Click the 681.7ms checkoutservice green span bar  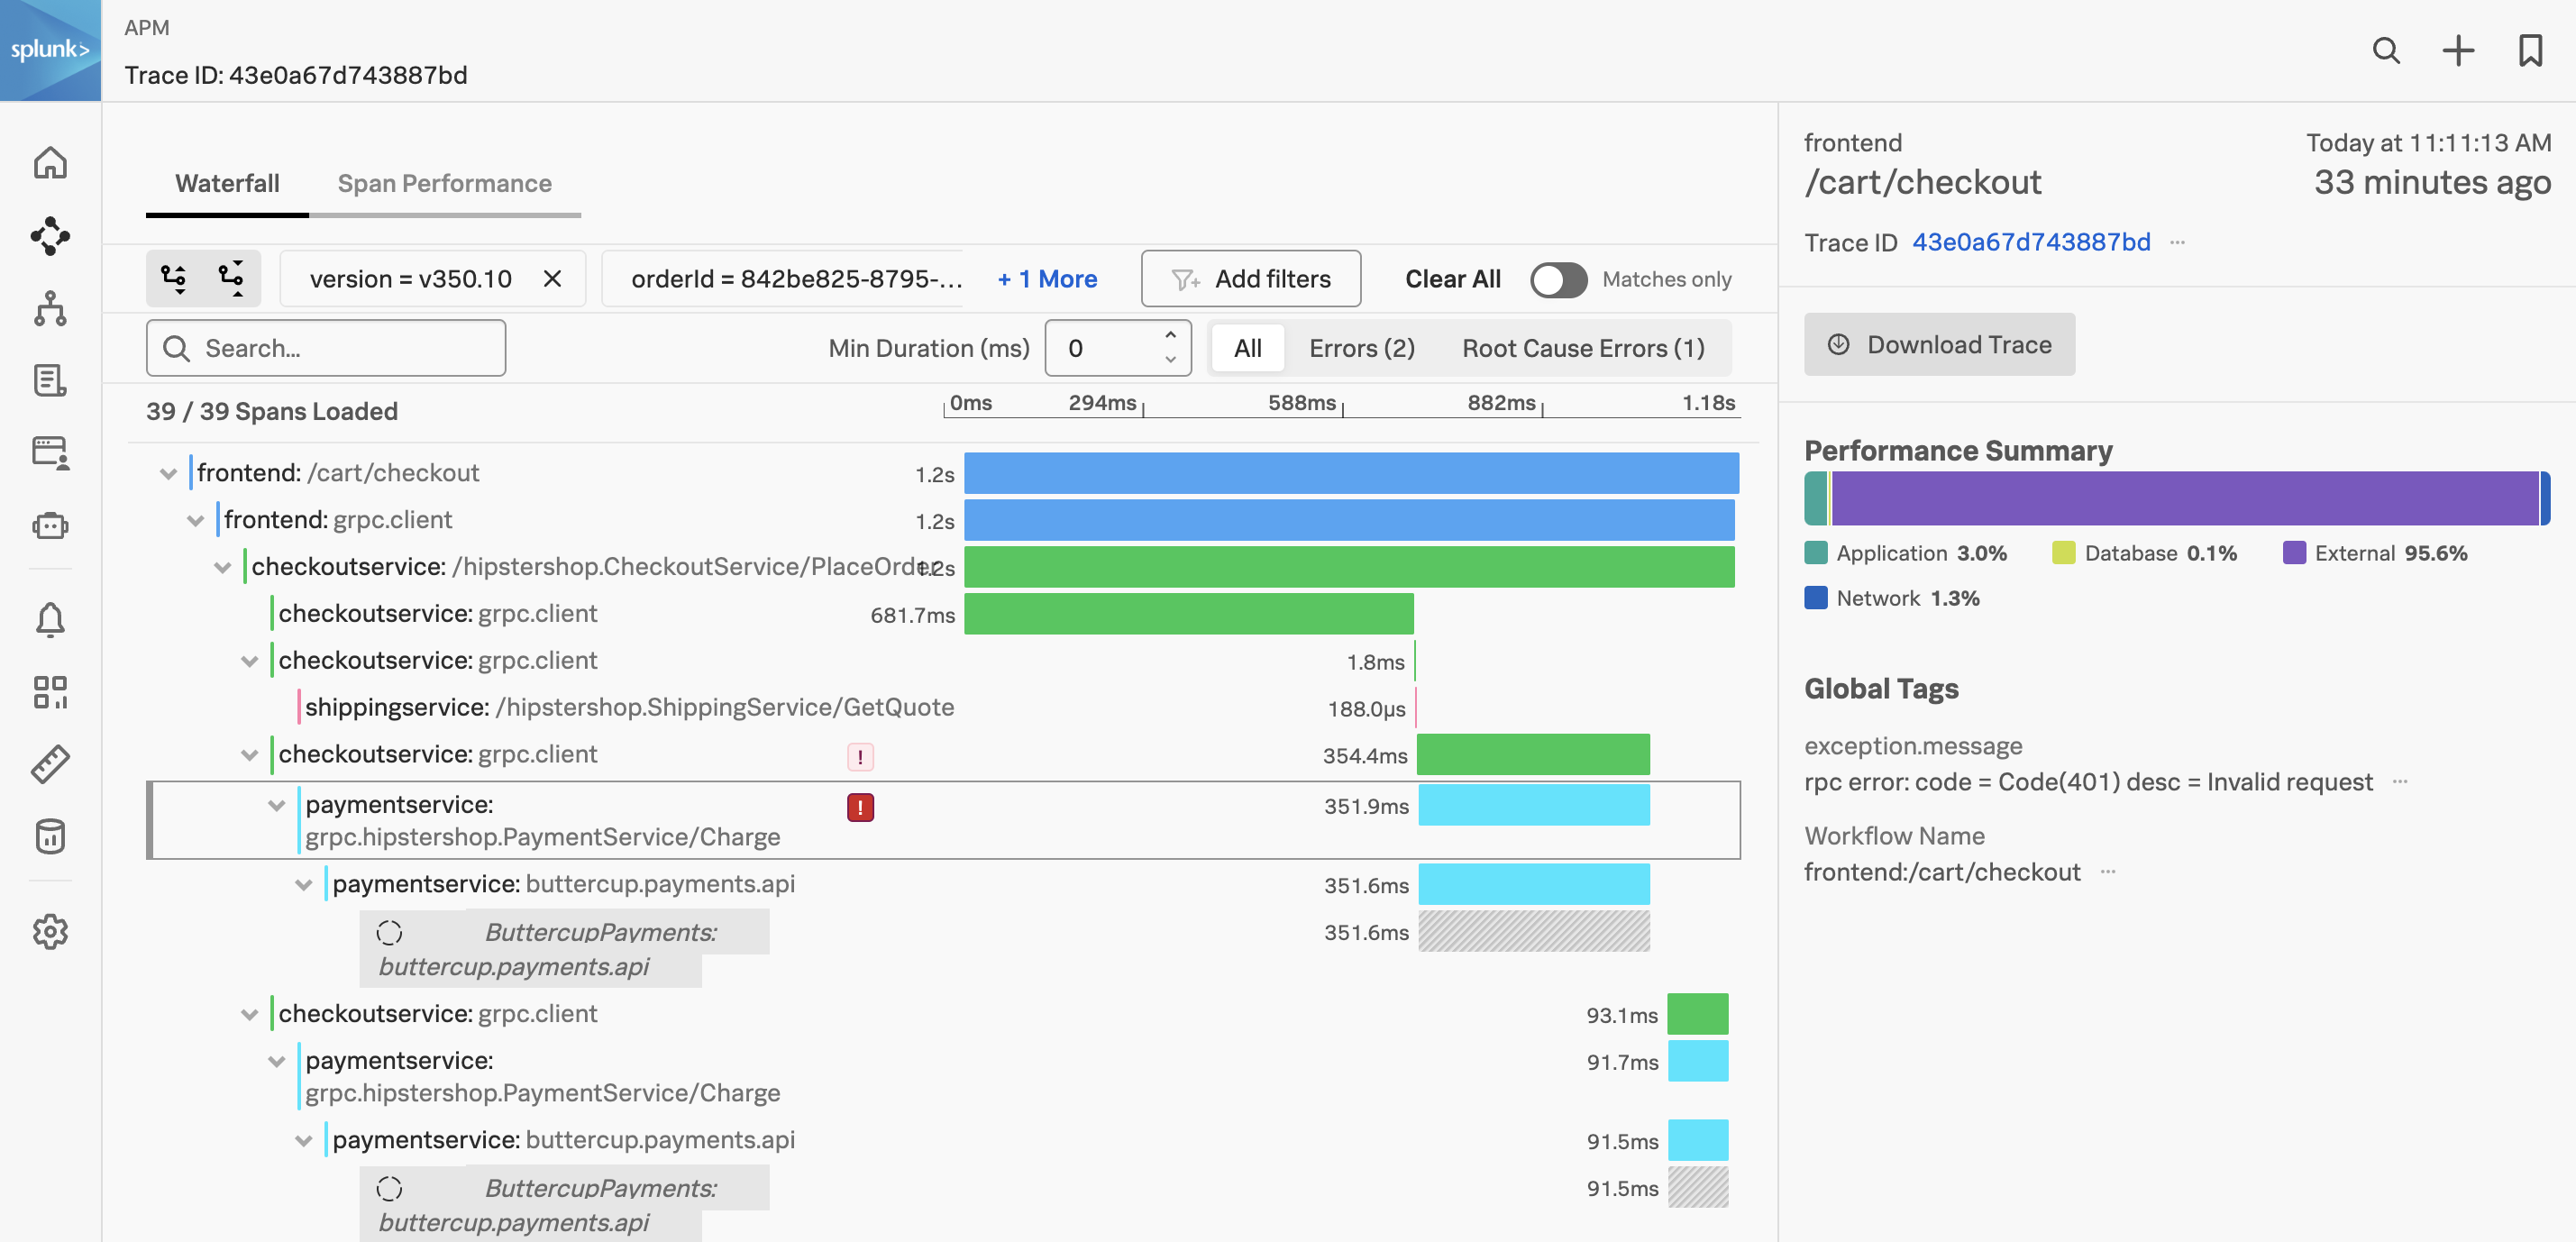(x=1188, y=613)
